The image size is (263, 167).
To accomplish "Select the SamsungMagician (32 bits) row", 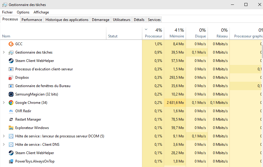I will click(x=131, y=94).
